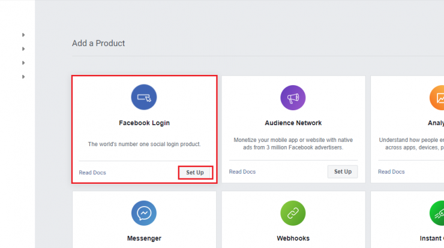444x248 pixels.
Task: Open Read Docs for Audience Network
Action: pos(242,172)
